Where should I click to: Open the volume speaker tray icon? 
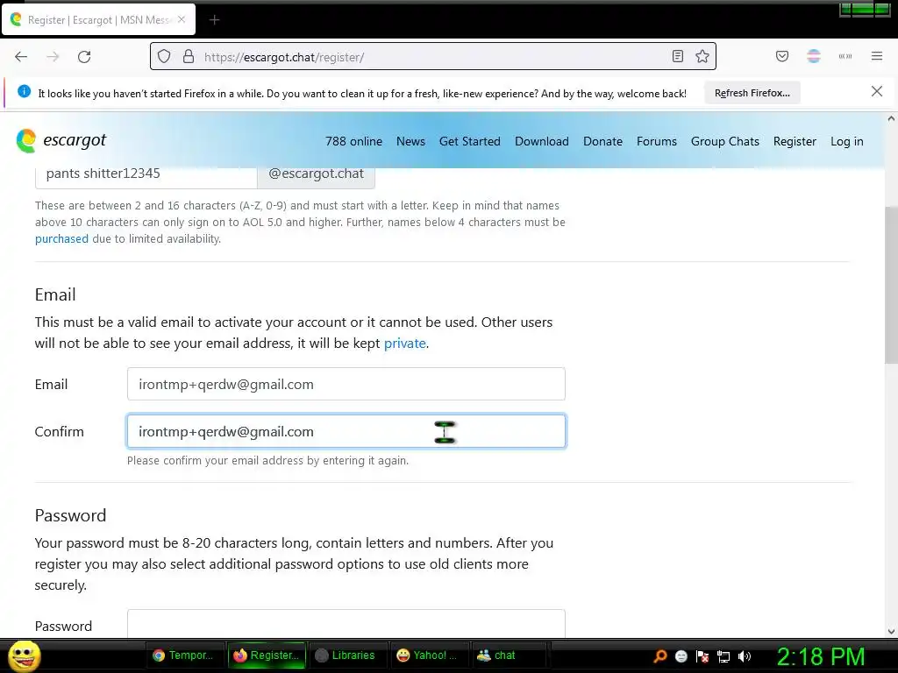744,656
